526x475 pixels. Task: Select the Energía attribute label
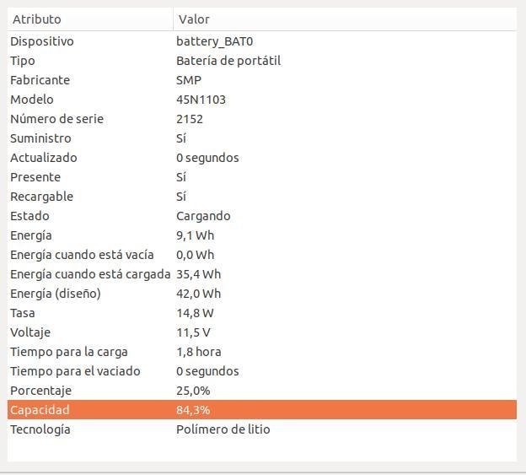coord(31,235)
